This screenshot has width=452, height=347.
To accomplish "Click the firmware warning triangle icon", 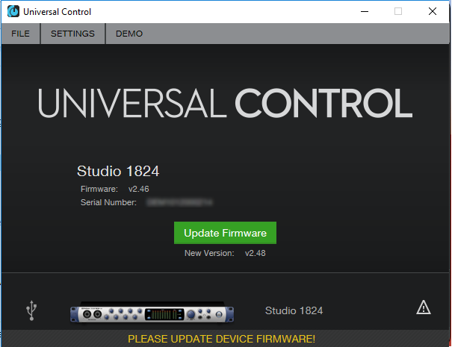I will pos(424,307).
